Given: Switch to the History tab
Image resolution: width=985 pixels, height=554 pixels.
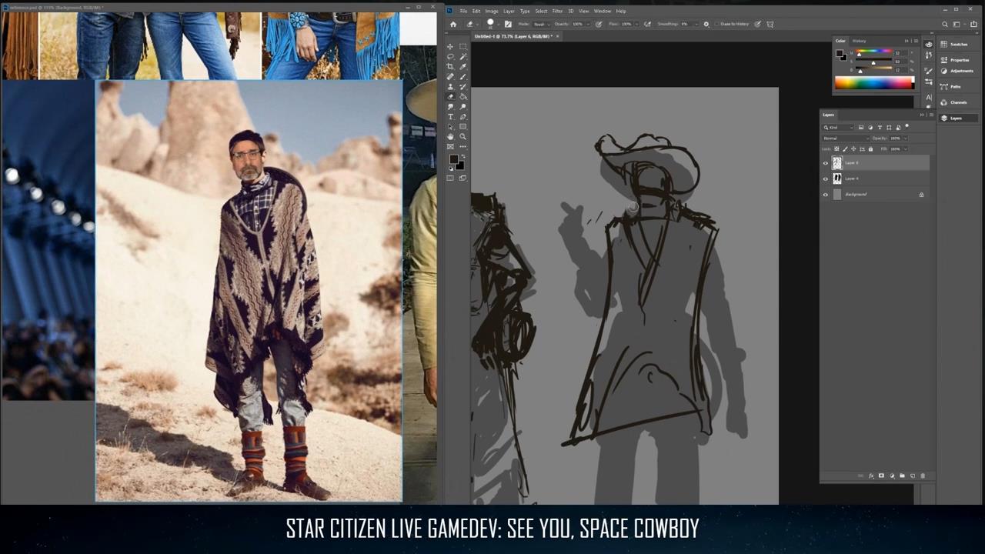Looking at the screenshot, I should 859,41.
